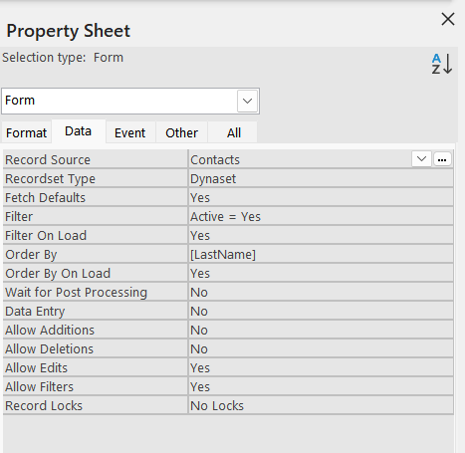
Task: Select the Wait for Post Processing value
Action: [x=321, y=292]
